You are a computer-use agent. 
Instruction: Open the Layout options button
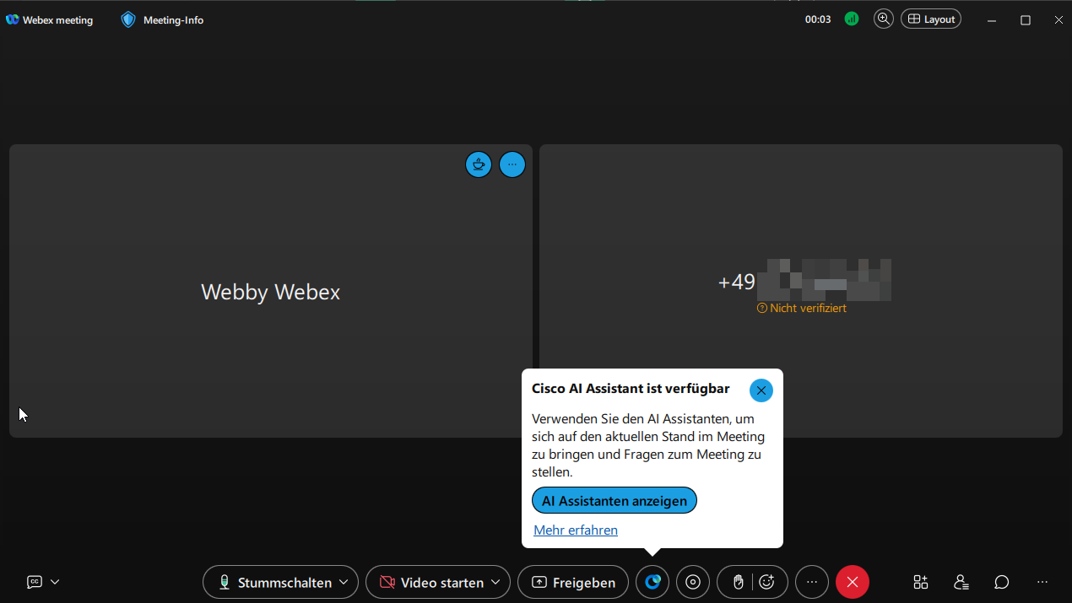[931, 19]
